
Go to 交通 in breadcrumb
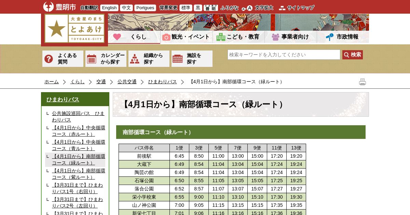tap(101, 82)
